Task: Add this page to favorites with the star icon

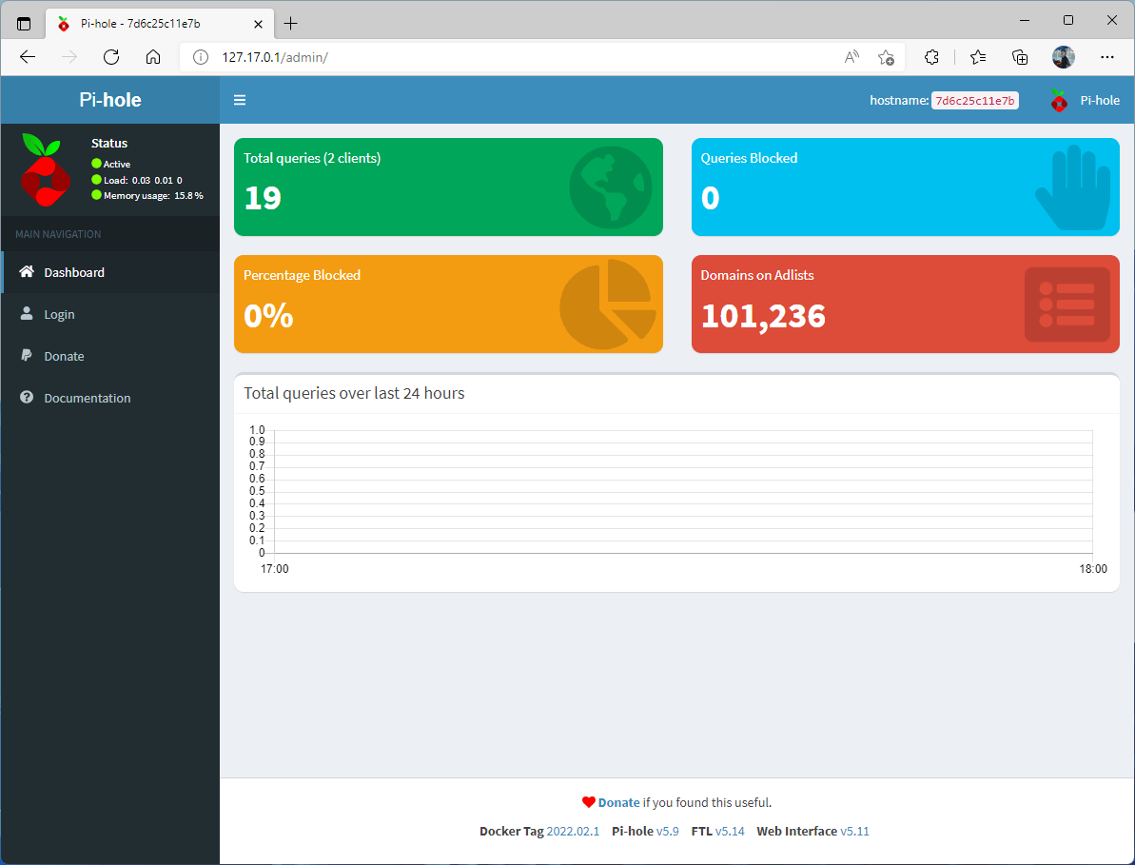Action: [886, 57]
